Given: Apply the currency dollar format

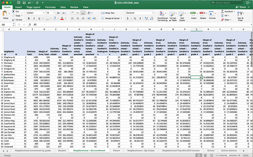Looking at the screenshot, I should [128, 18].
